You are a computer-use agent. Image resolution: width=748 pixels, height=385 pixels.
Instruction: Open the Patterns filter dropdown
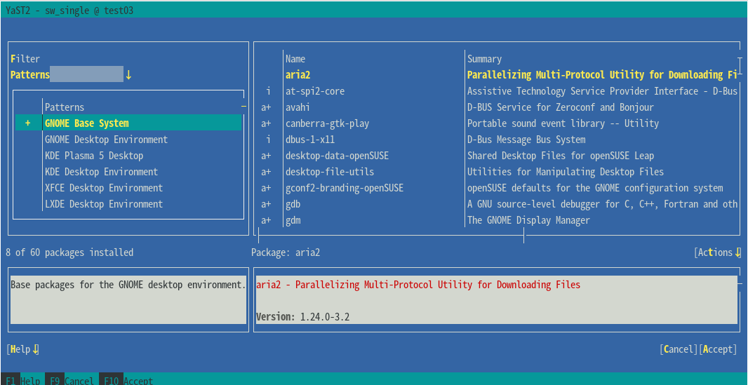[x=71, y=75]
